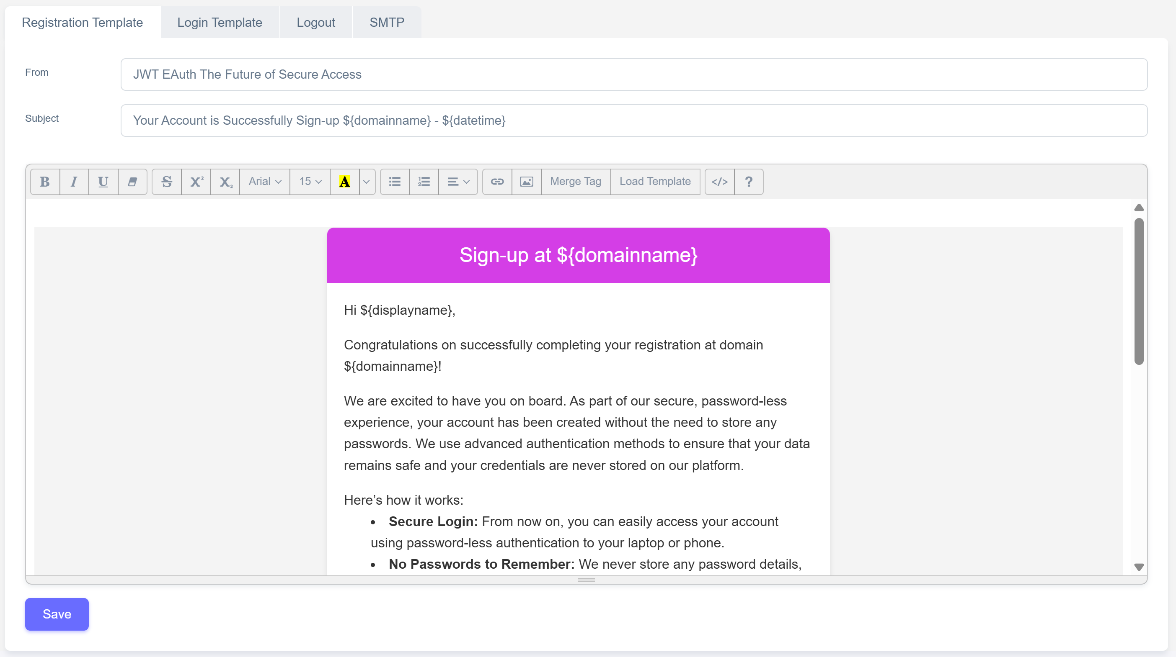The width and height of the screenshot is (1176, 657).
Task: Open the font family dropdown showing Arial
Action: tap(264, 182)
